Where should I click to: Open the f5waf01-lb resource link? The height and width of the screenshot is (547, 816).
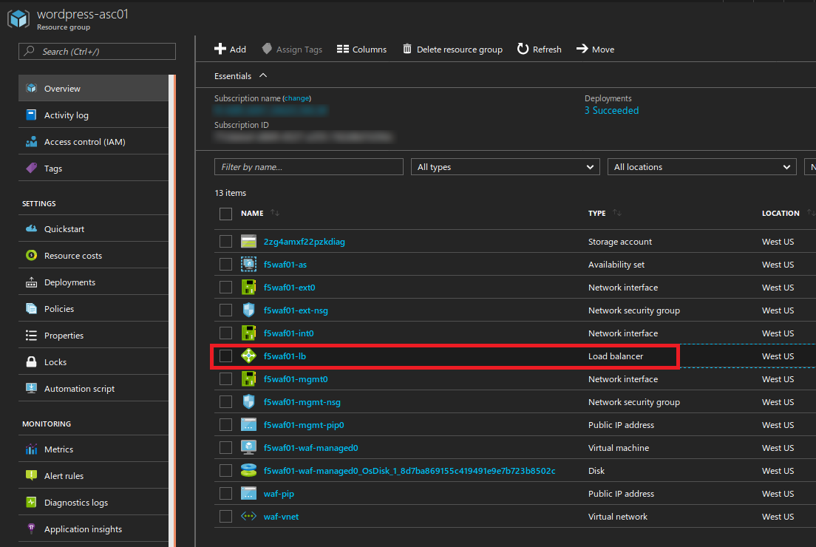coord(285,356)
